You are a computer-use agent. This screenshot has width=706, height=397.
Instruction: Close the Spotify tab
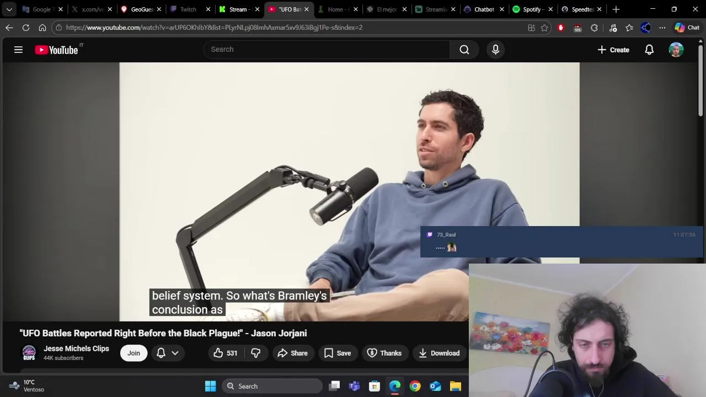tap(550, 9)
